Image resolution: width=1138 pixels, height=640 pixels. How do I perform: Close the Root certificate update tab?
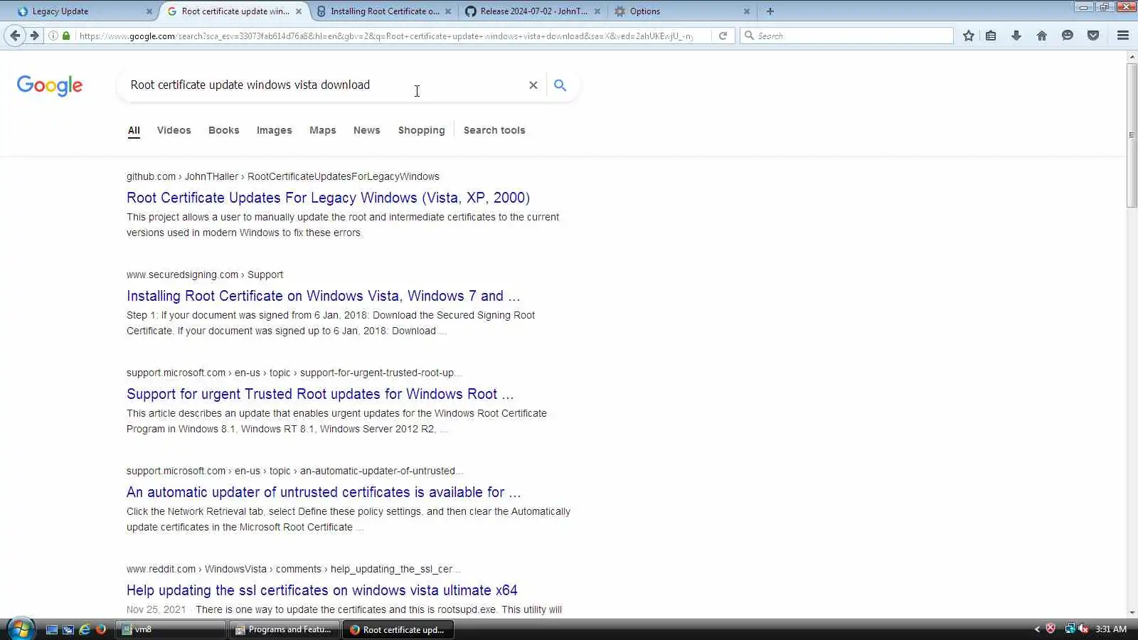[299, 11]
